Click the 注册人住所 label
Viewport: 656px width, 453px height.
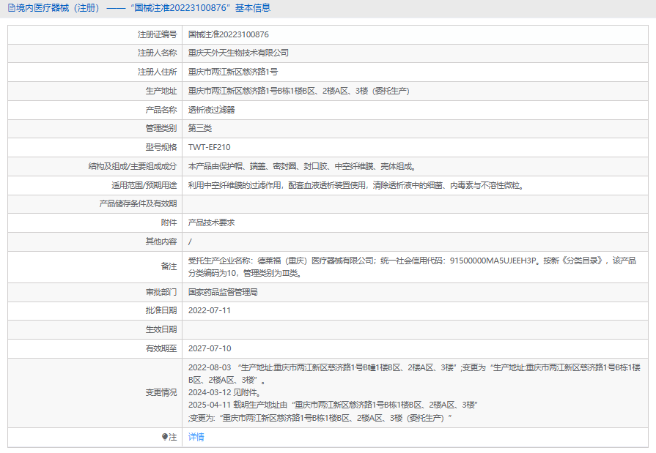[158, 72]
